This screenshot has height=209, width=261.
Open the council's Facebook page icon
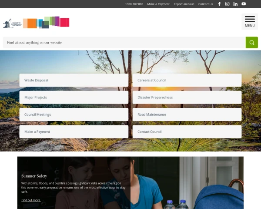[x=219, y=4]
